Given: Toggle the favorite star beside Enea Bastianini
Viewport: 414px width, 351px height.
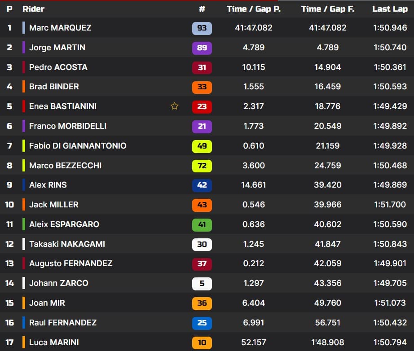Looking at the screenshot, I should point(174,106).
